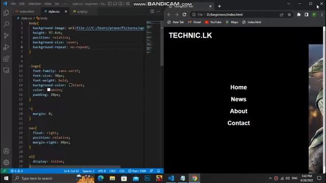The image size is (326, 183).
Task: Open Chrome Extensions puzzle icon
Action: [299, 15]
